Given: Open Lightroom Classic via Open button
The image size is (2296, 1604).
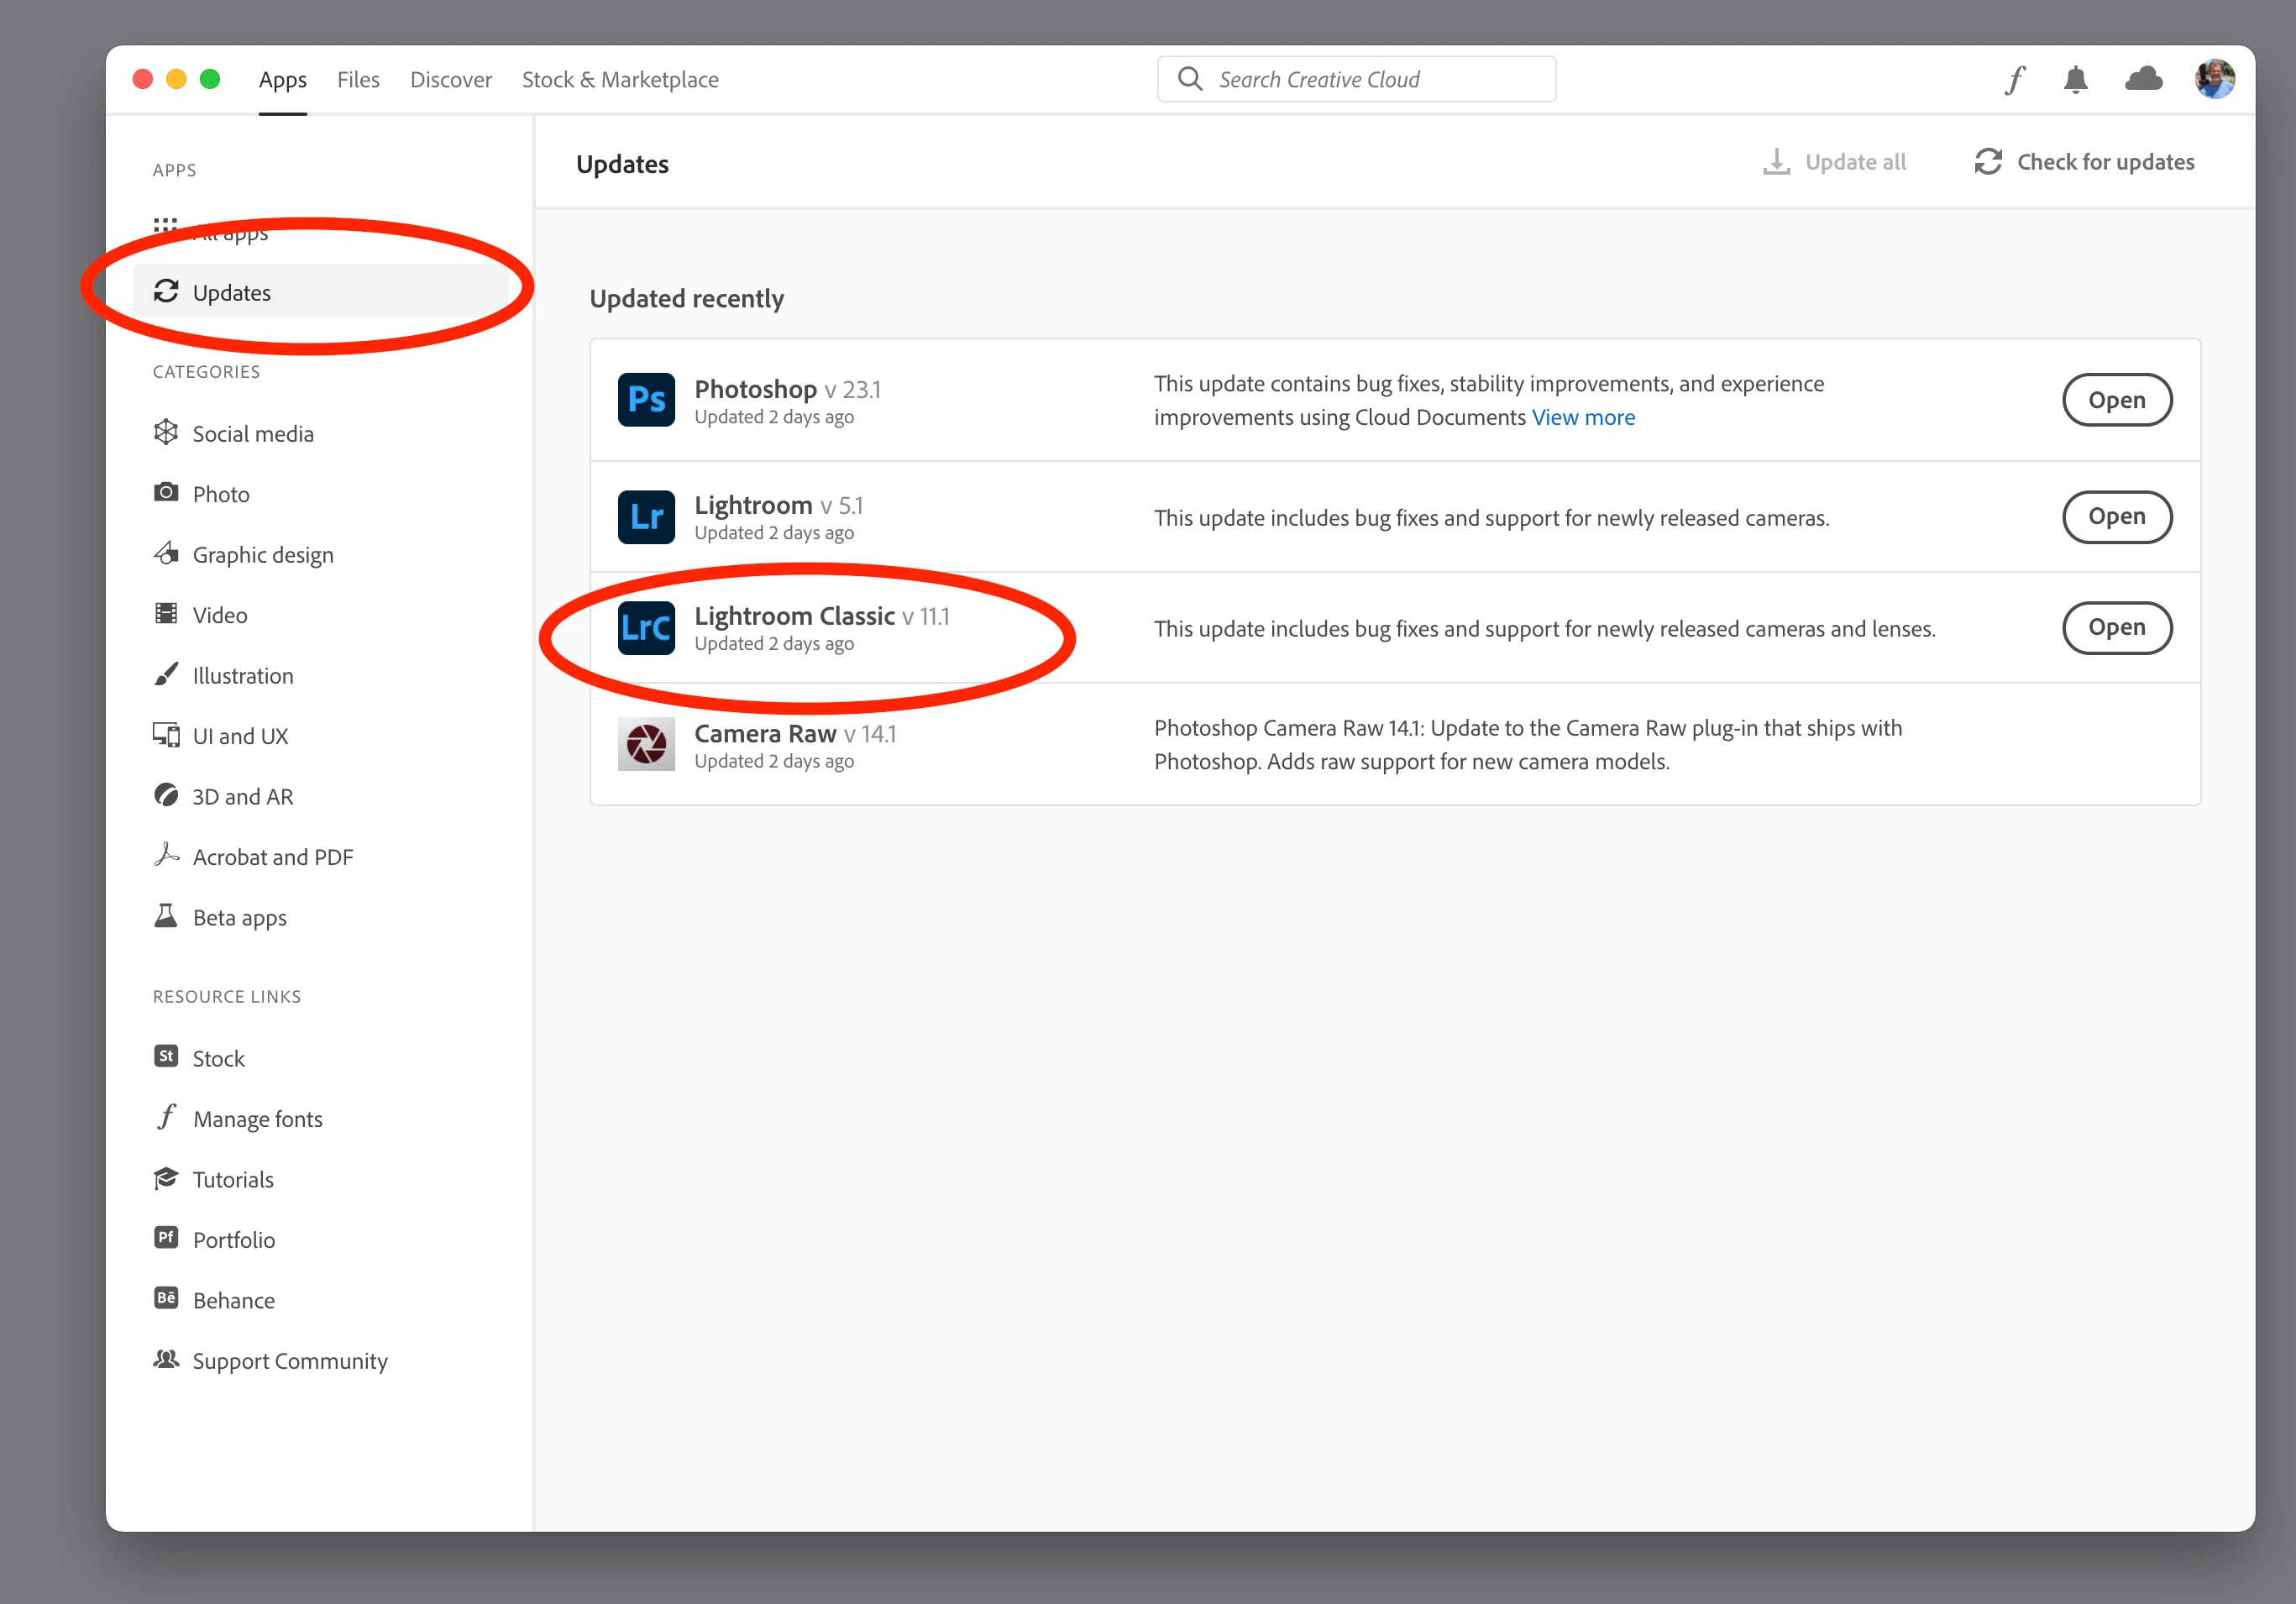Looking at the screenshot, I should coord(2116,627).
